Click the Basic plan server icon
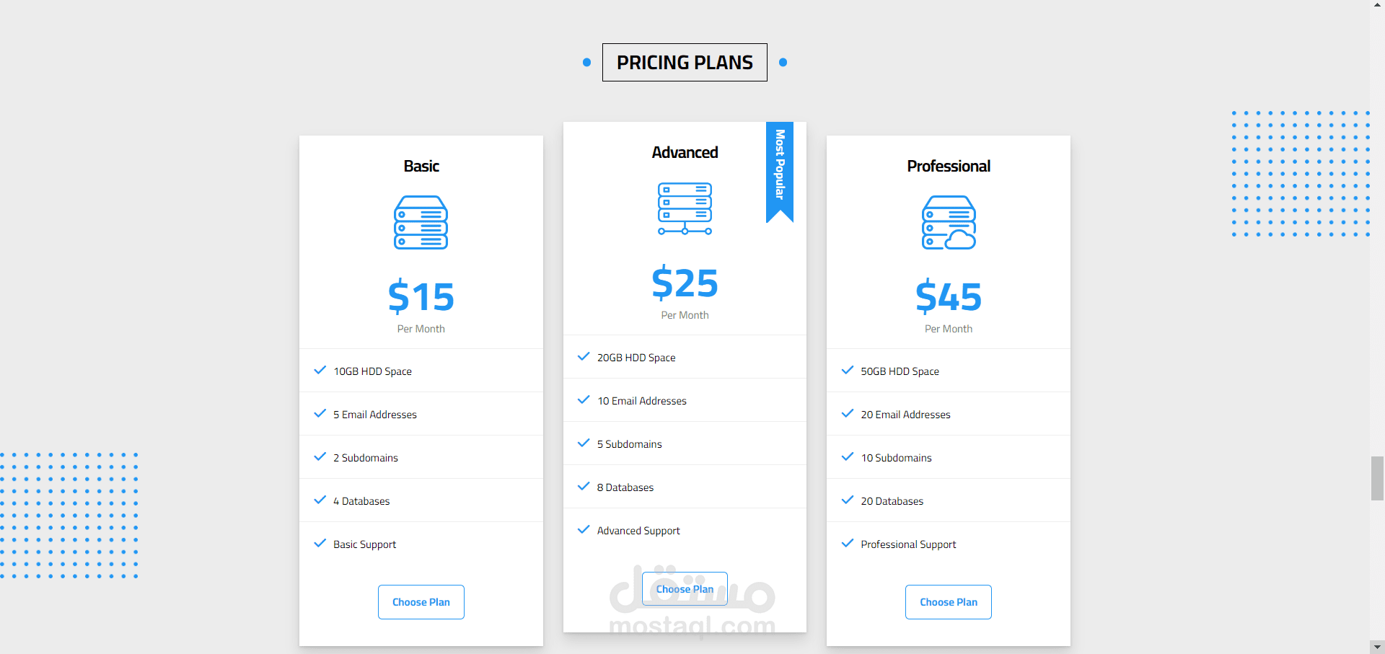This screenshot has height=654, width=1385. [421, 222]
